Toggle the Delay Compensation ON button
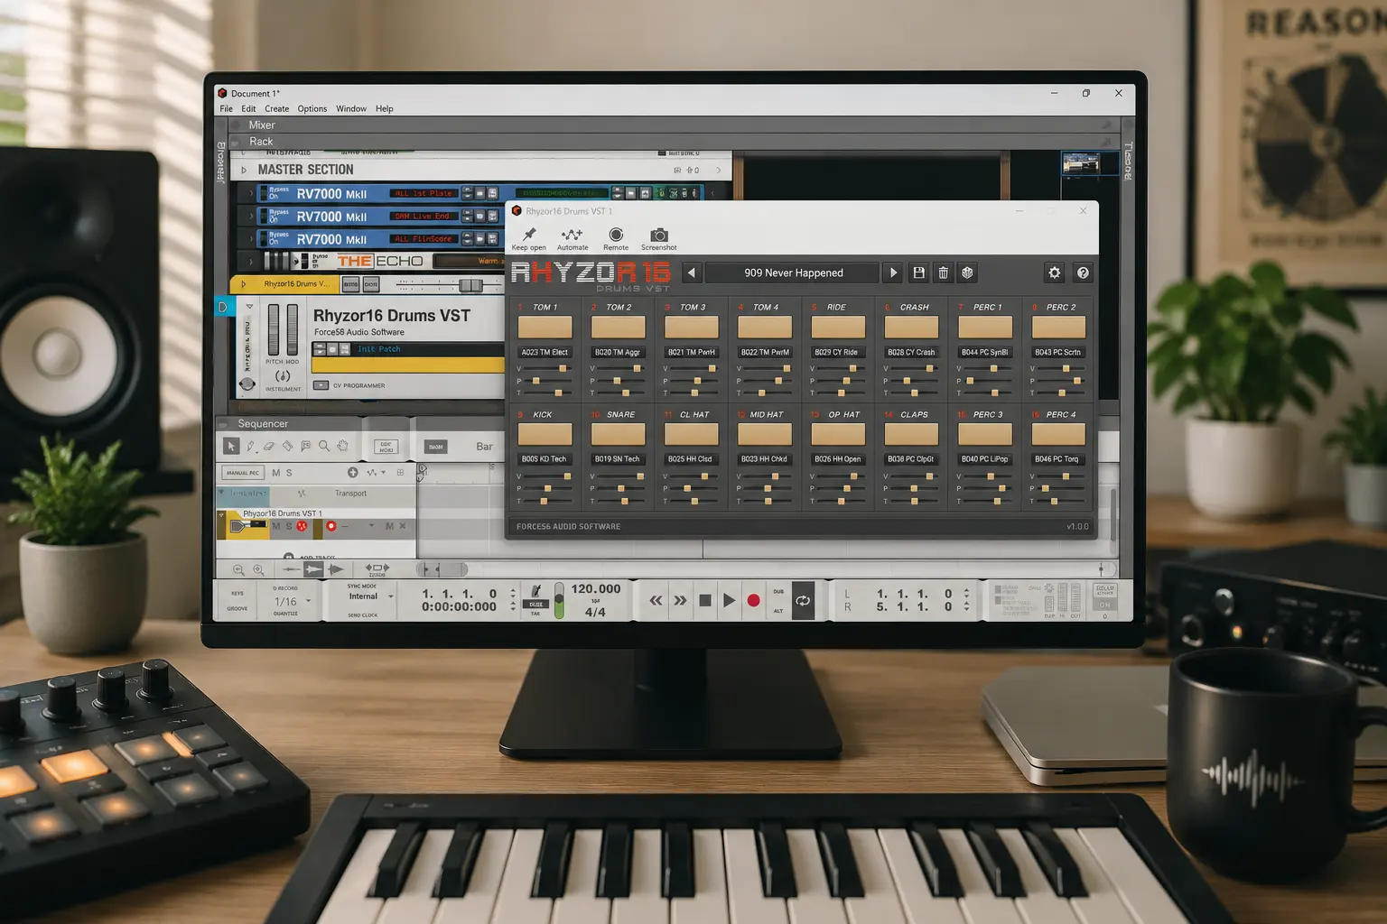The height and width of the screenshot is (924, 1387). pyautogui.click(x=1104, y=605)
